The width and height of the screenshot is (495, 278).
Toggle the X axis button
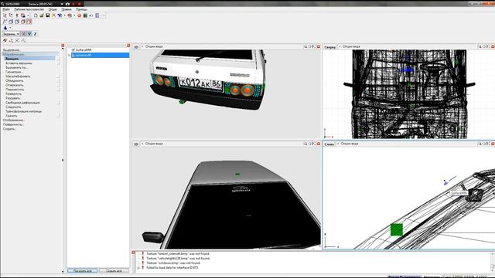tap(23, 34)
